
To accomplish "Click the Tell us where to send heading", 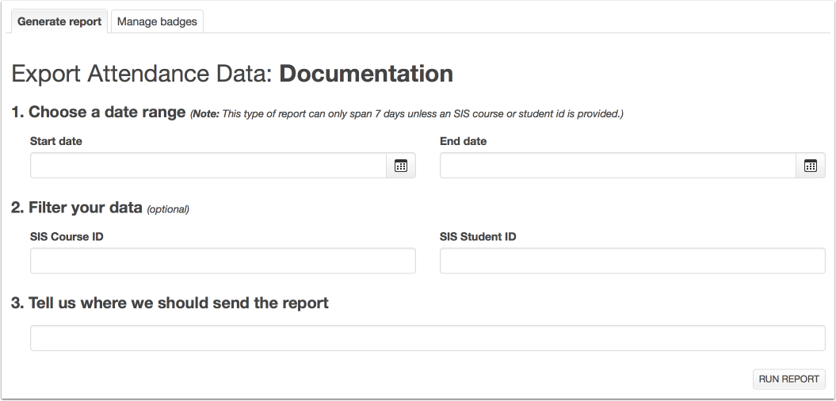I will pyautogui.click(x=170, y=303).
